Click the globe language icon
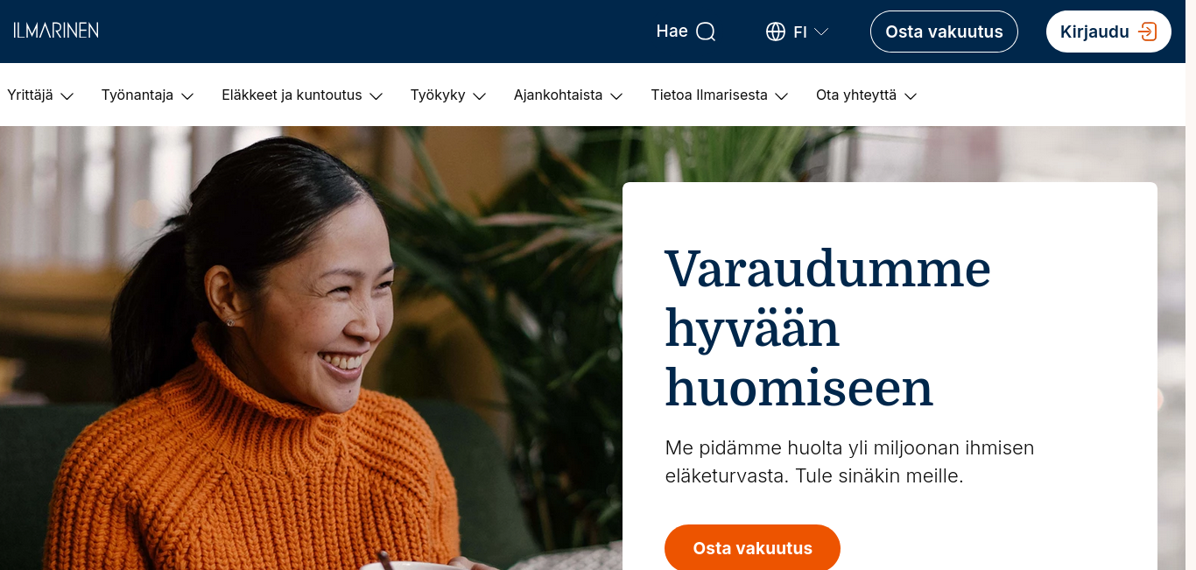 click(775, 32)
